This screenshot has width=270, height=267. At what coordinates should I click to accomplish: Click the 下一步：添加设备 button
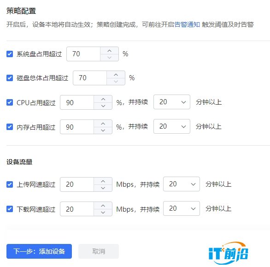tap(39, 251)
